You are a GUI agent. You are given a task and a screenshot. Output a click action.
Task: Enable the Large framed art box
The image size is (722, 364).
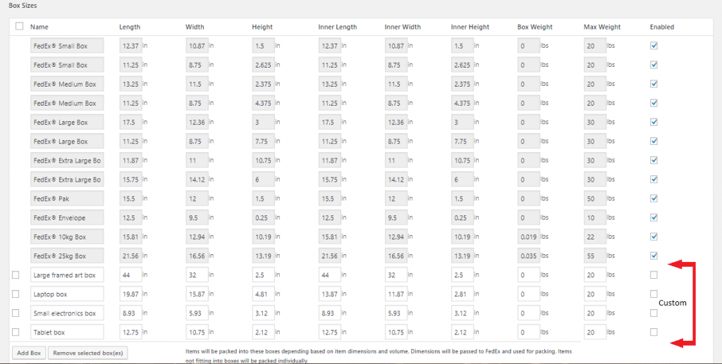pos(654,275)
